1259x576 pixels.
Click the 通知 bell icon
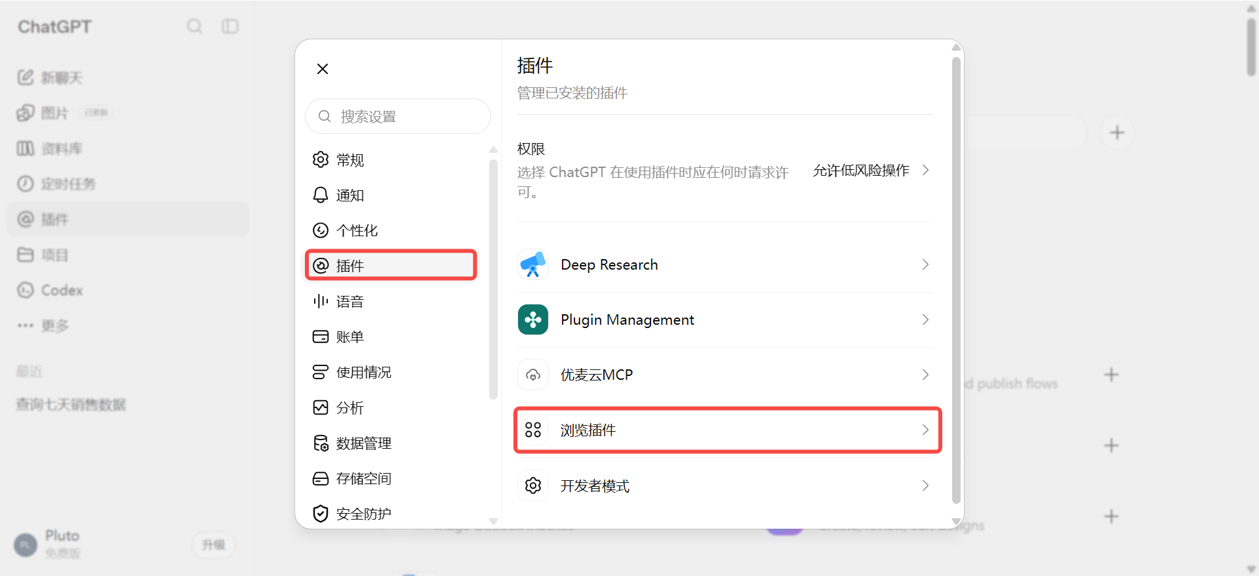(x=321, y=195)
